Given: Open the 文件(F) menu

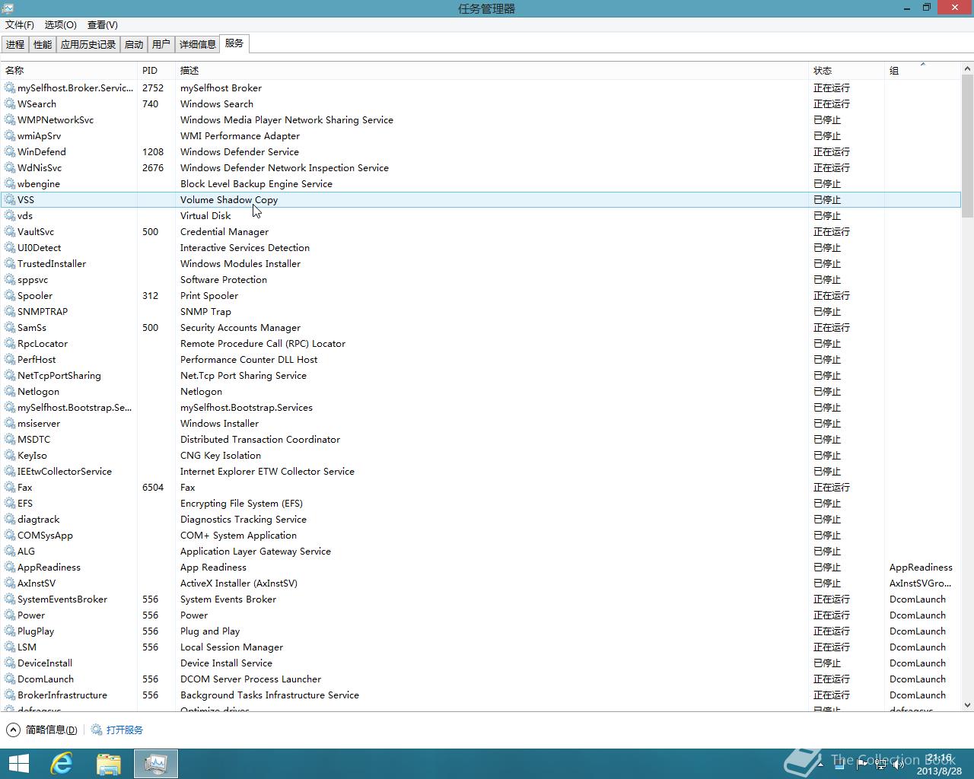Looking at the screenshot, I should (x=20, y=25).
